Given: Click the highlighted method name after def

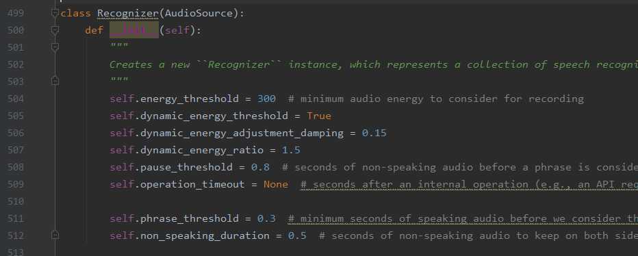Looking at the screenshot, I should 134,30.
